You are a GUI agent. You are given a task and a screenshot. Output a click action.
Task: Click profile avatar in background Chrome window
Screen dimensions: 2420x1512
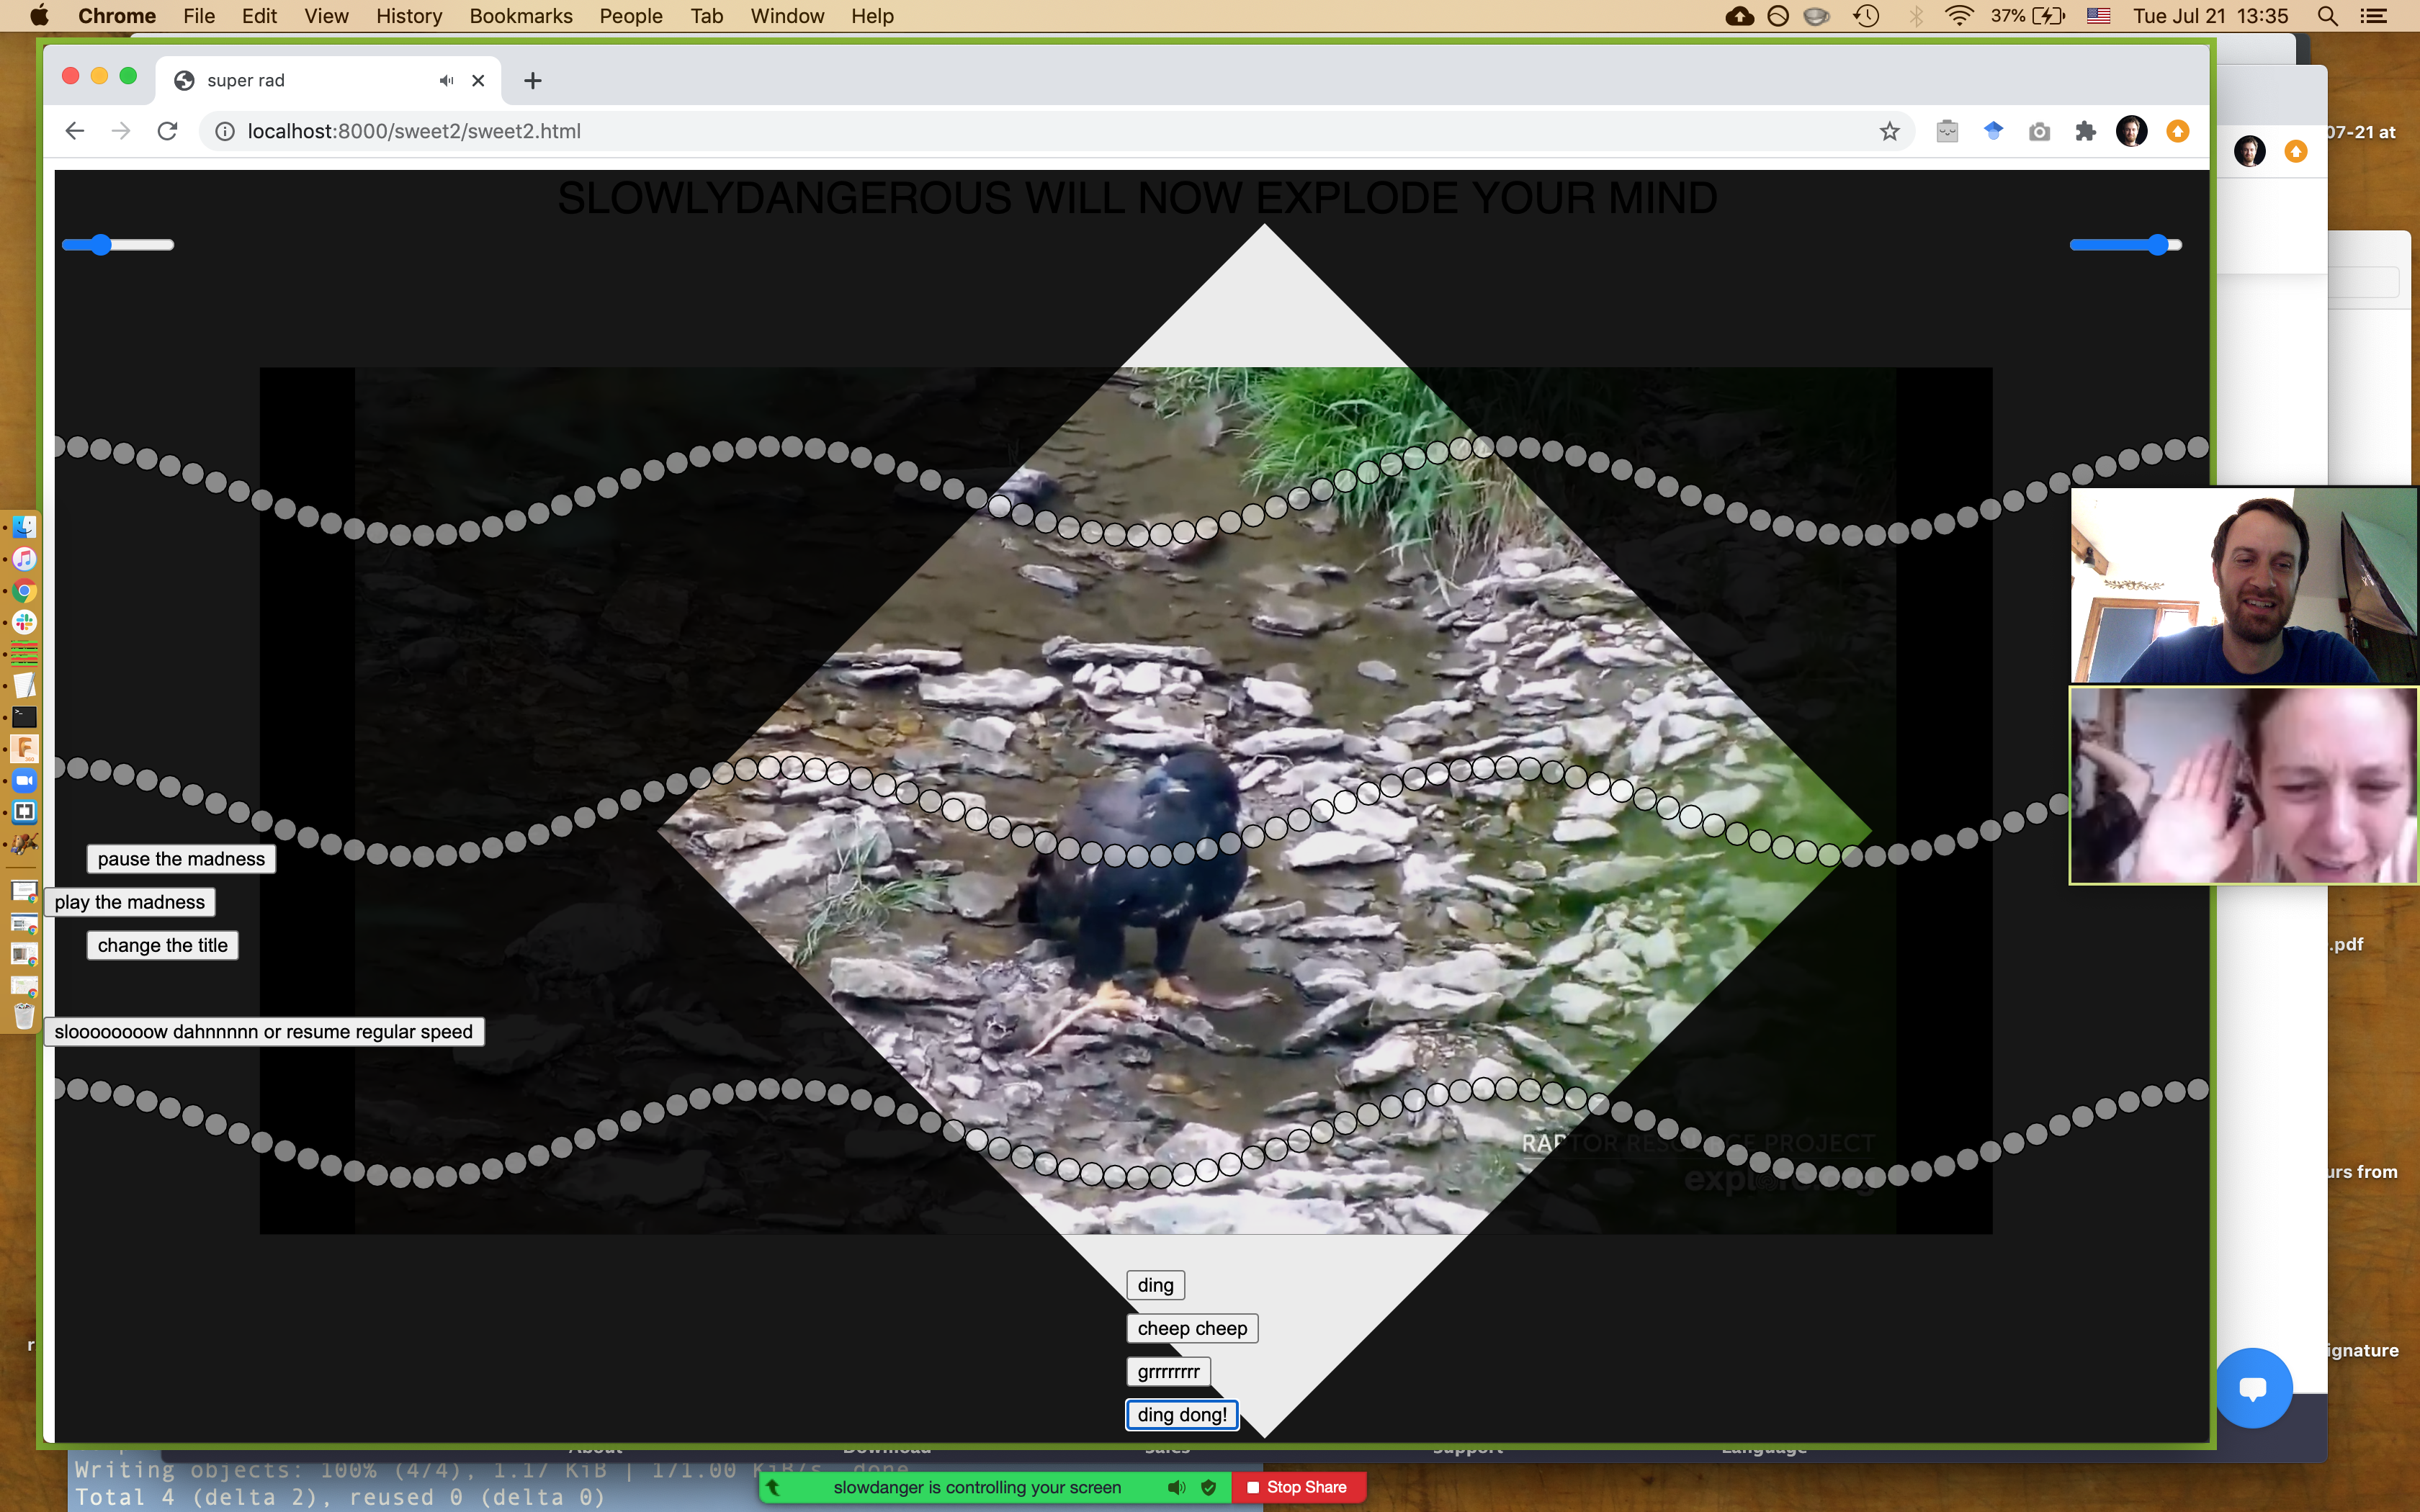(2249, 151)
